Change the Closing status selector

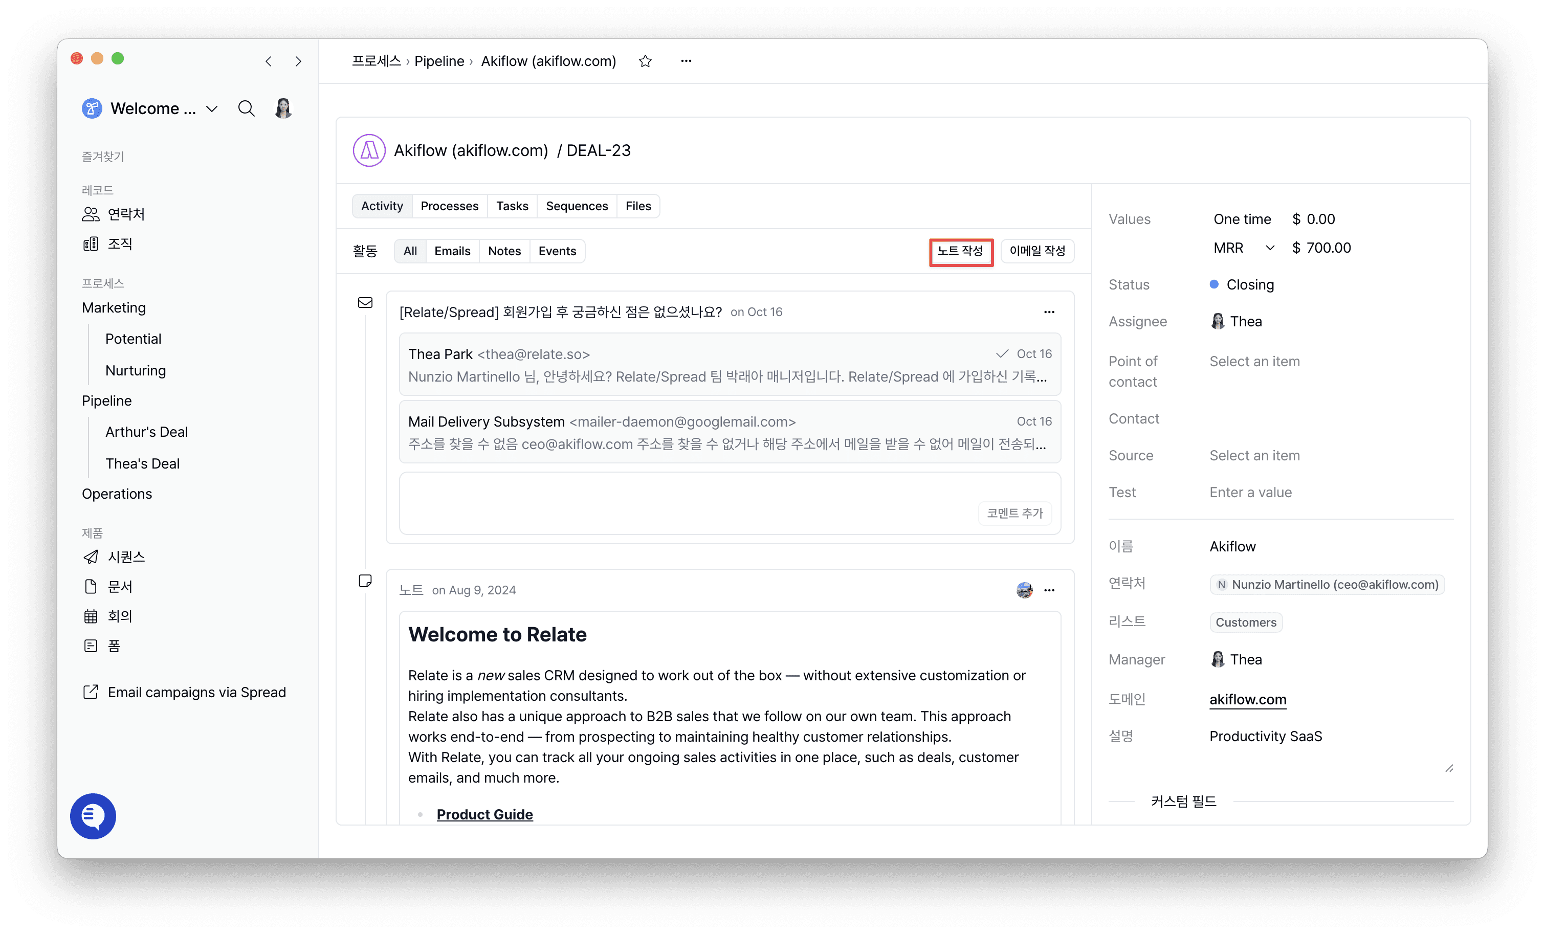[1249, 284]
